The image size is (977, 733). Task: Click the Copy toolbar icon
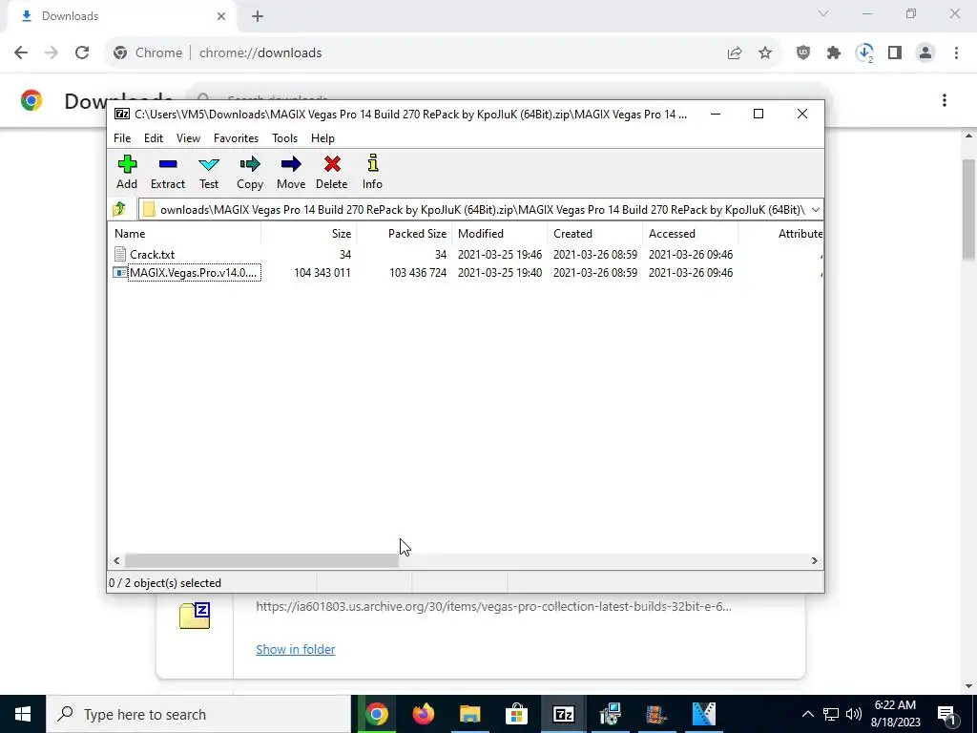250,172
